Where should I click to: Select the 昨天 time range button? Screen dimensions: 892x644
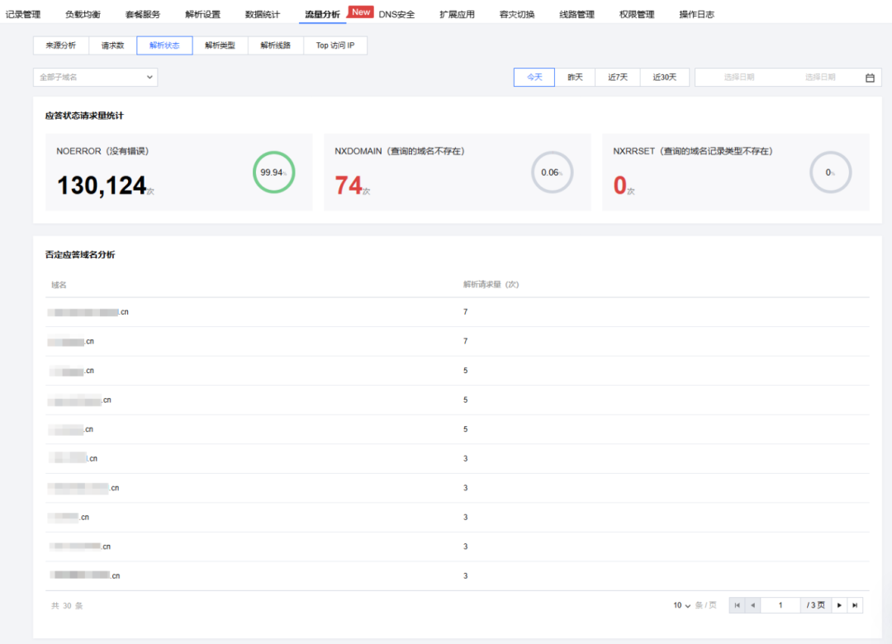[575, 78]
